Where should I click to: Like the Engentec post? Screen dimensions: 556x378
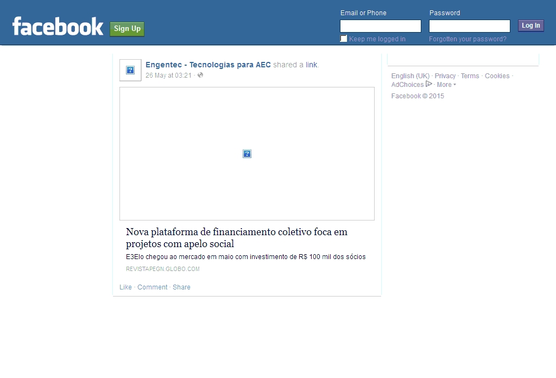(125, 287)
